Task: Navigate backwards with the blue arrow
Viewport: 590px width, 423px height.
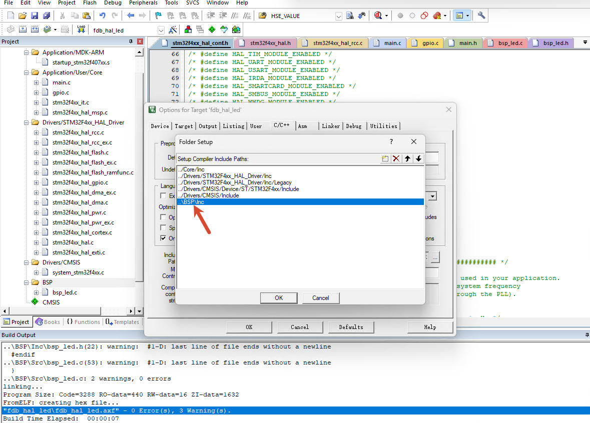Action: coord(131,15)
